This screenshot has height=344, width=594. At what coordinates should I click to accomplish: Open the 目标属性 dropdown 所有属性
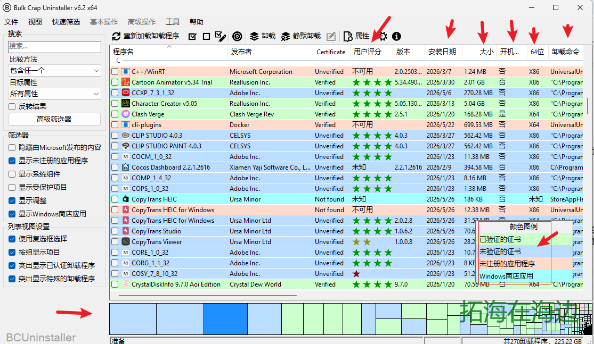point(54,94)
